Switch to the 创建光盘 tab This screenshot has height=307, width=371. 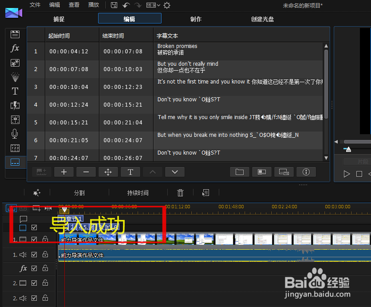(x=262, y=19)
